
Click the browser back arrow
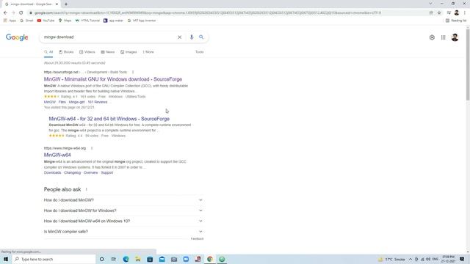click(5, 13)
